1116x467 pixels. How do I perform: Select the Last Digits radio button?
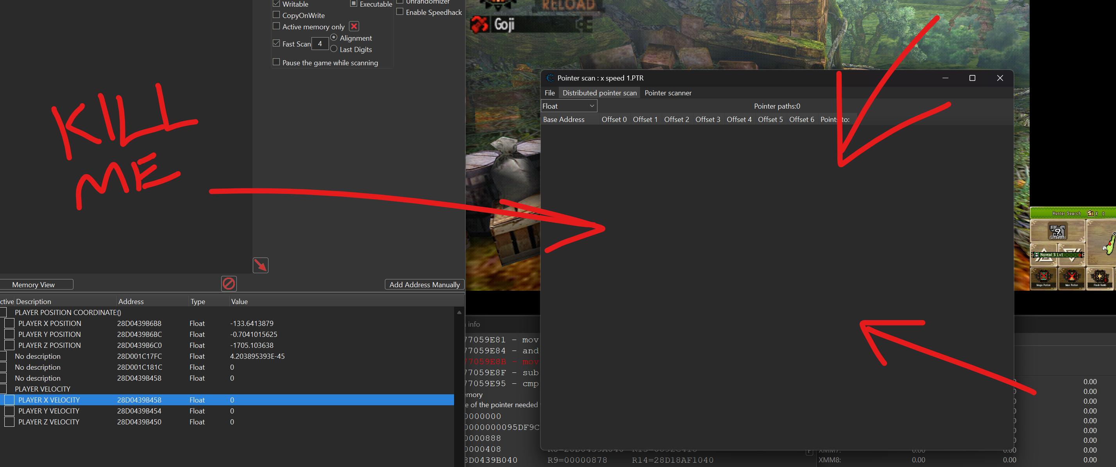334,49
